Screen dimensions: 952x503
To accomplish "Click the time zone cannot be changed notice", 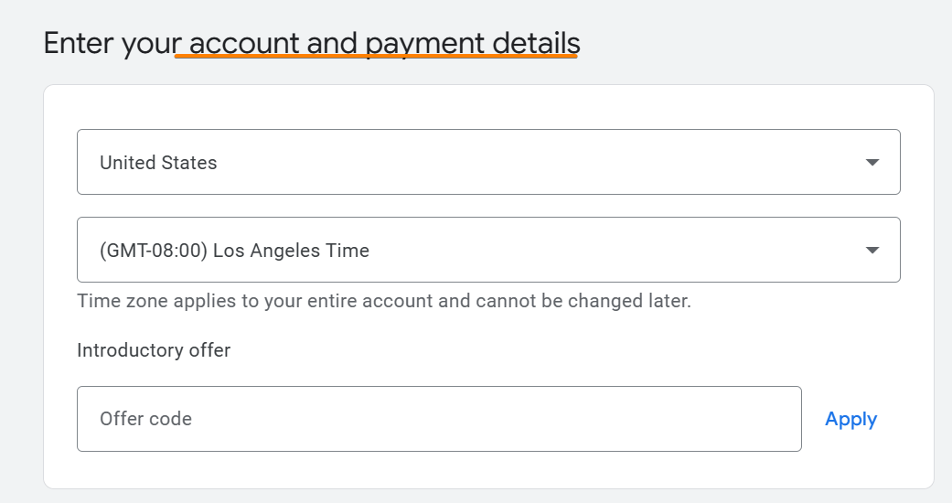I will (384, 301).
